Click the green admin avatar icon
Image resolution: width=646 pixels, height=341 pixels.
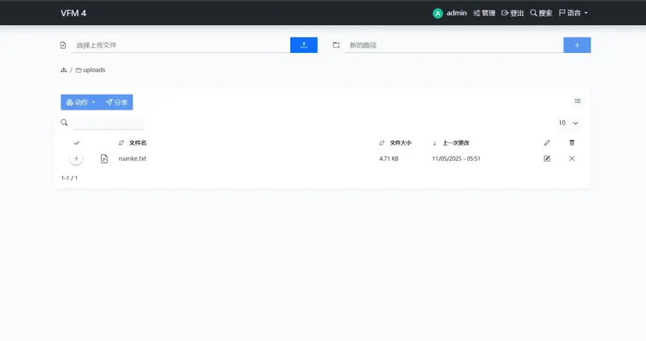(x=437, y=14)
